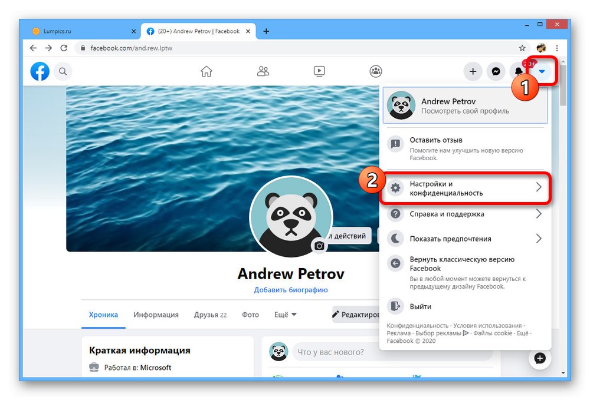Click Добавить биографию link
The image size is (590, 400).
point(290,290)
